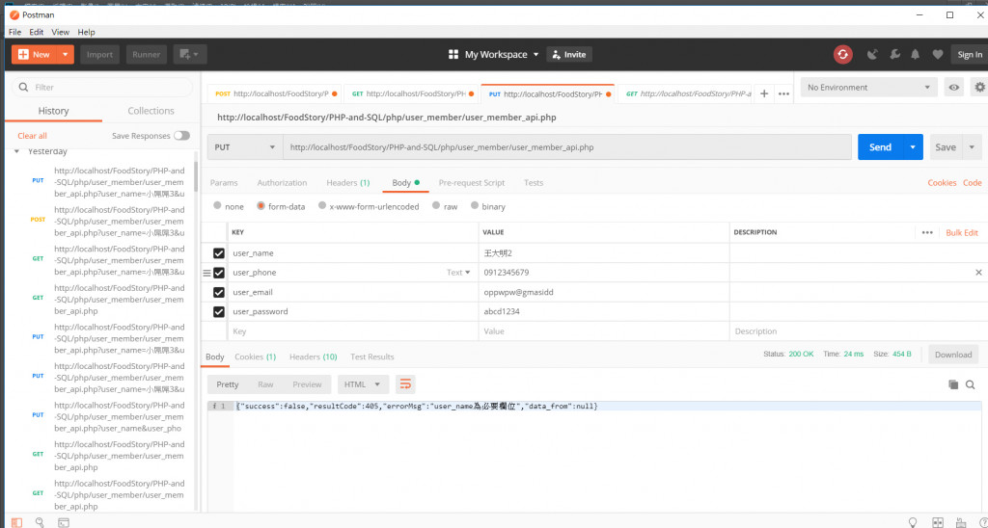
Task: Open the View menu
Action: click(x=61, y=32)
